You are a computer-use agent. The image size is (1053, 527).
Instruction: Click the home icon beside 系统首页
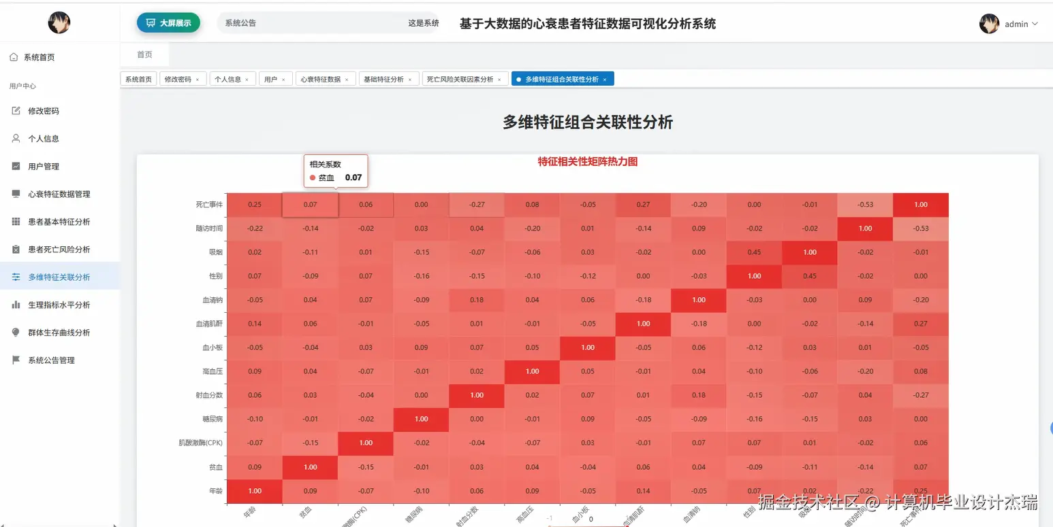(14, 57)
